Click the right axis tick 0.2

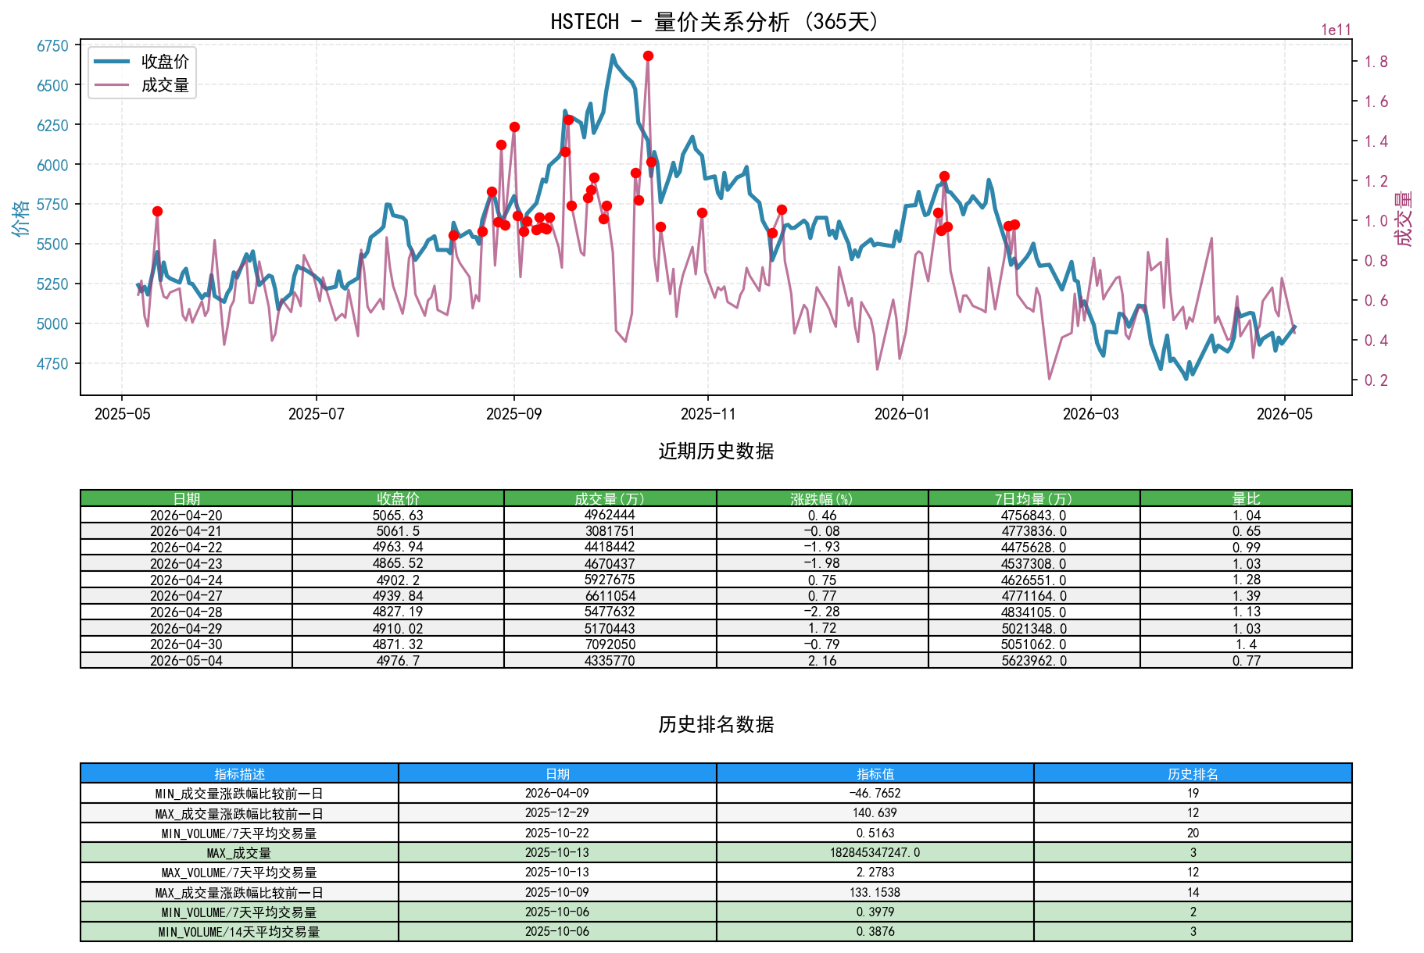point(1376,380)
